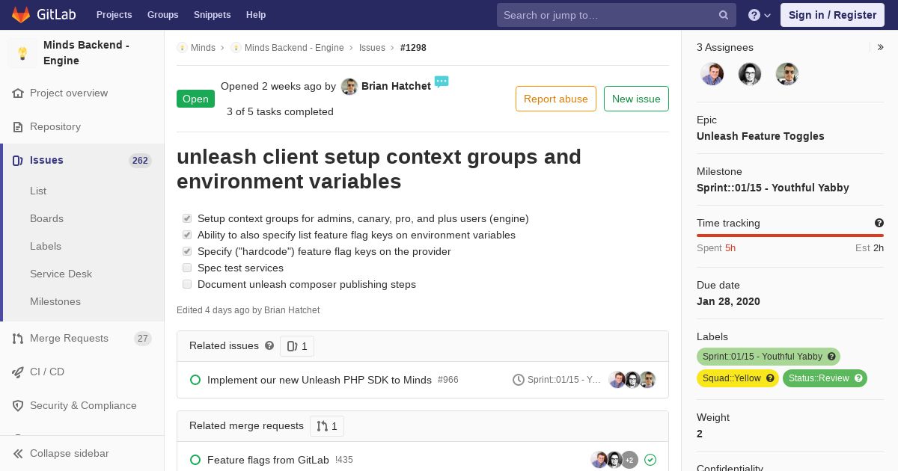Viewport: 898px width, 471px height.
Task: Click the Merge Requests sidebar icon
Action: pyautogui.click(x=18, y=338)
